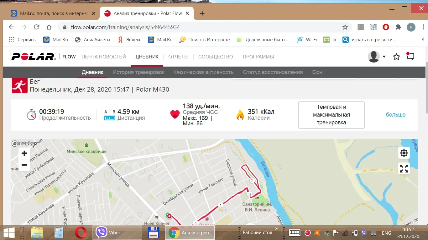
Task: Open the Wi-Fi bookmark
Action: 307,40
